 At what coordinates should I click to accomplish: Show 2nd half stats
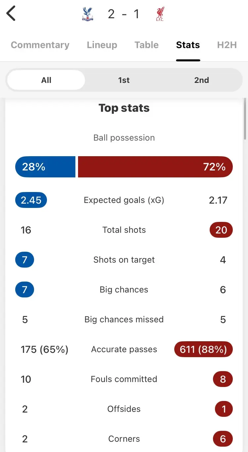pos(201,80)
